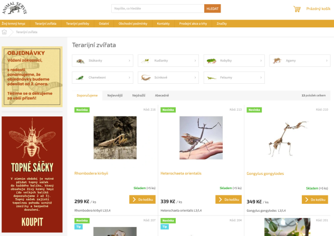Open Heterochaeta orientalis product title

tap(181, 173)
